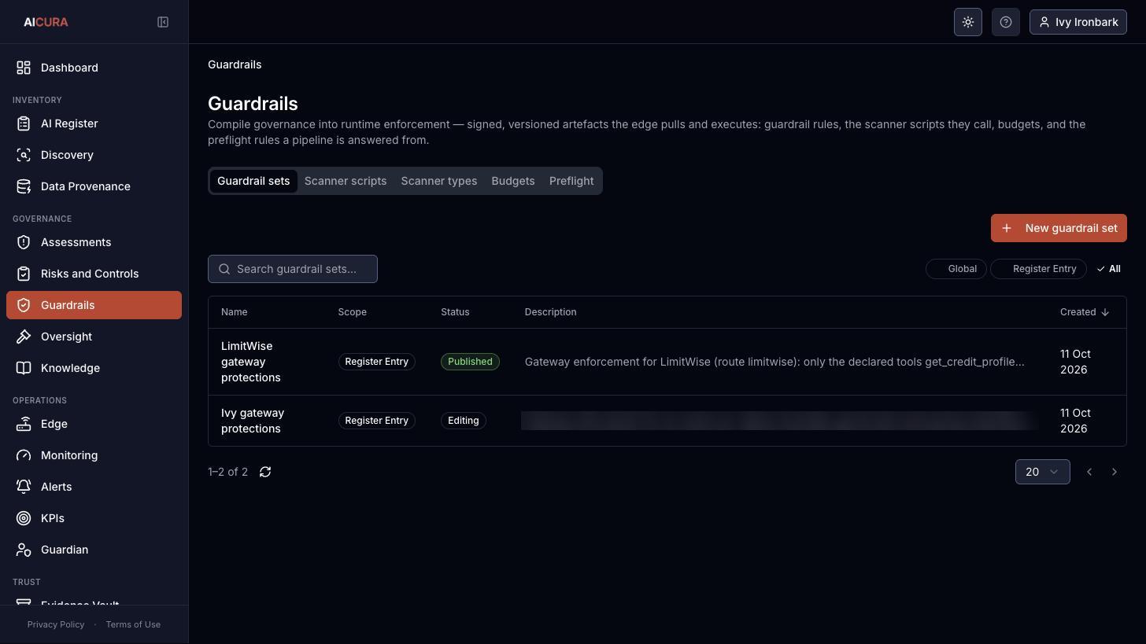Go to AI Register
Image resolution: width=1146 pixels, height=644 pixels.
[x=94, y=123]
